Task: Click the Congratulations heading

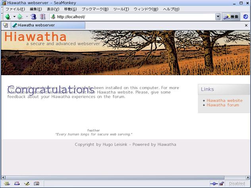Action: click(51, 90)
